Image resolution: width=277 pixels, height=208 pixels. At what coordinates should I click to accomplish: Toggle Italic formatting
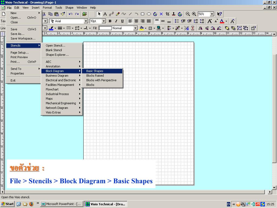coord(116,21)
